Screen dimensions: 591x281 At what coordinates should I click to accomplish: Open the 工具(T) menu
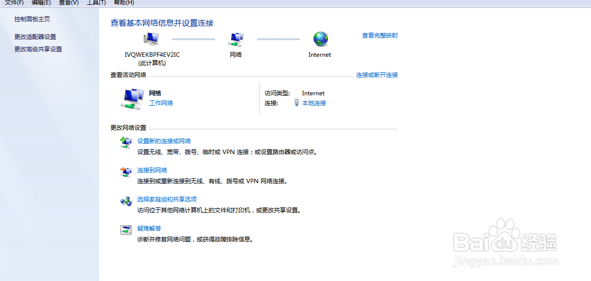point(96,2)
